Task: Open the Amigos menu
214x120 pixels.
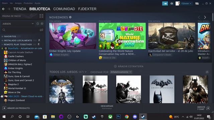Action: click(x=18, y=3)
